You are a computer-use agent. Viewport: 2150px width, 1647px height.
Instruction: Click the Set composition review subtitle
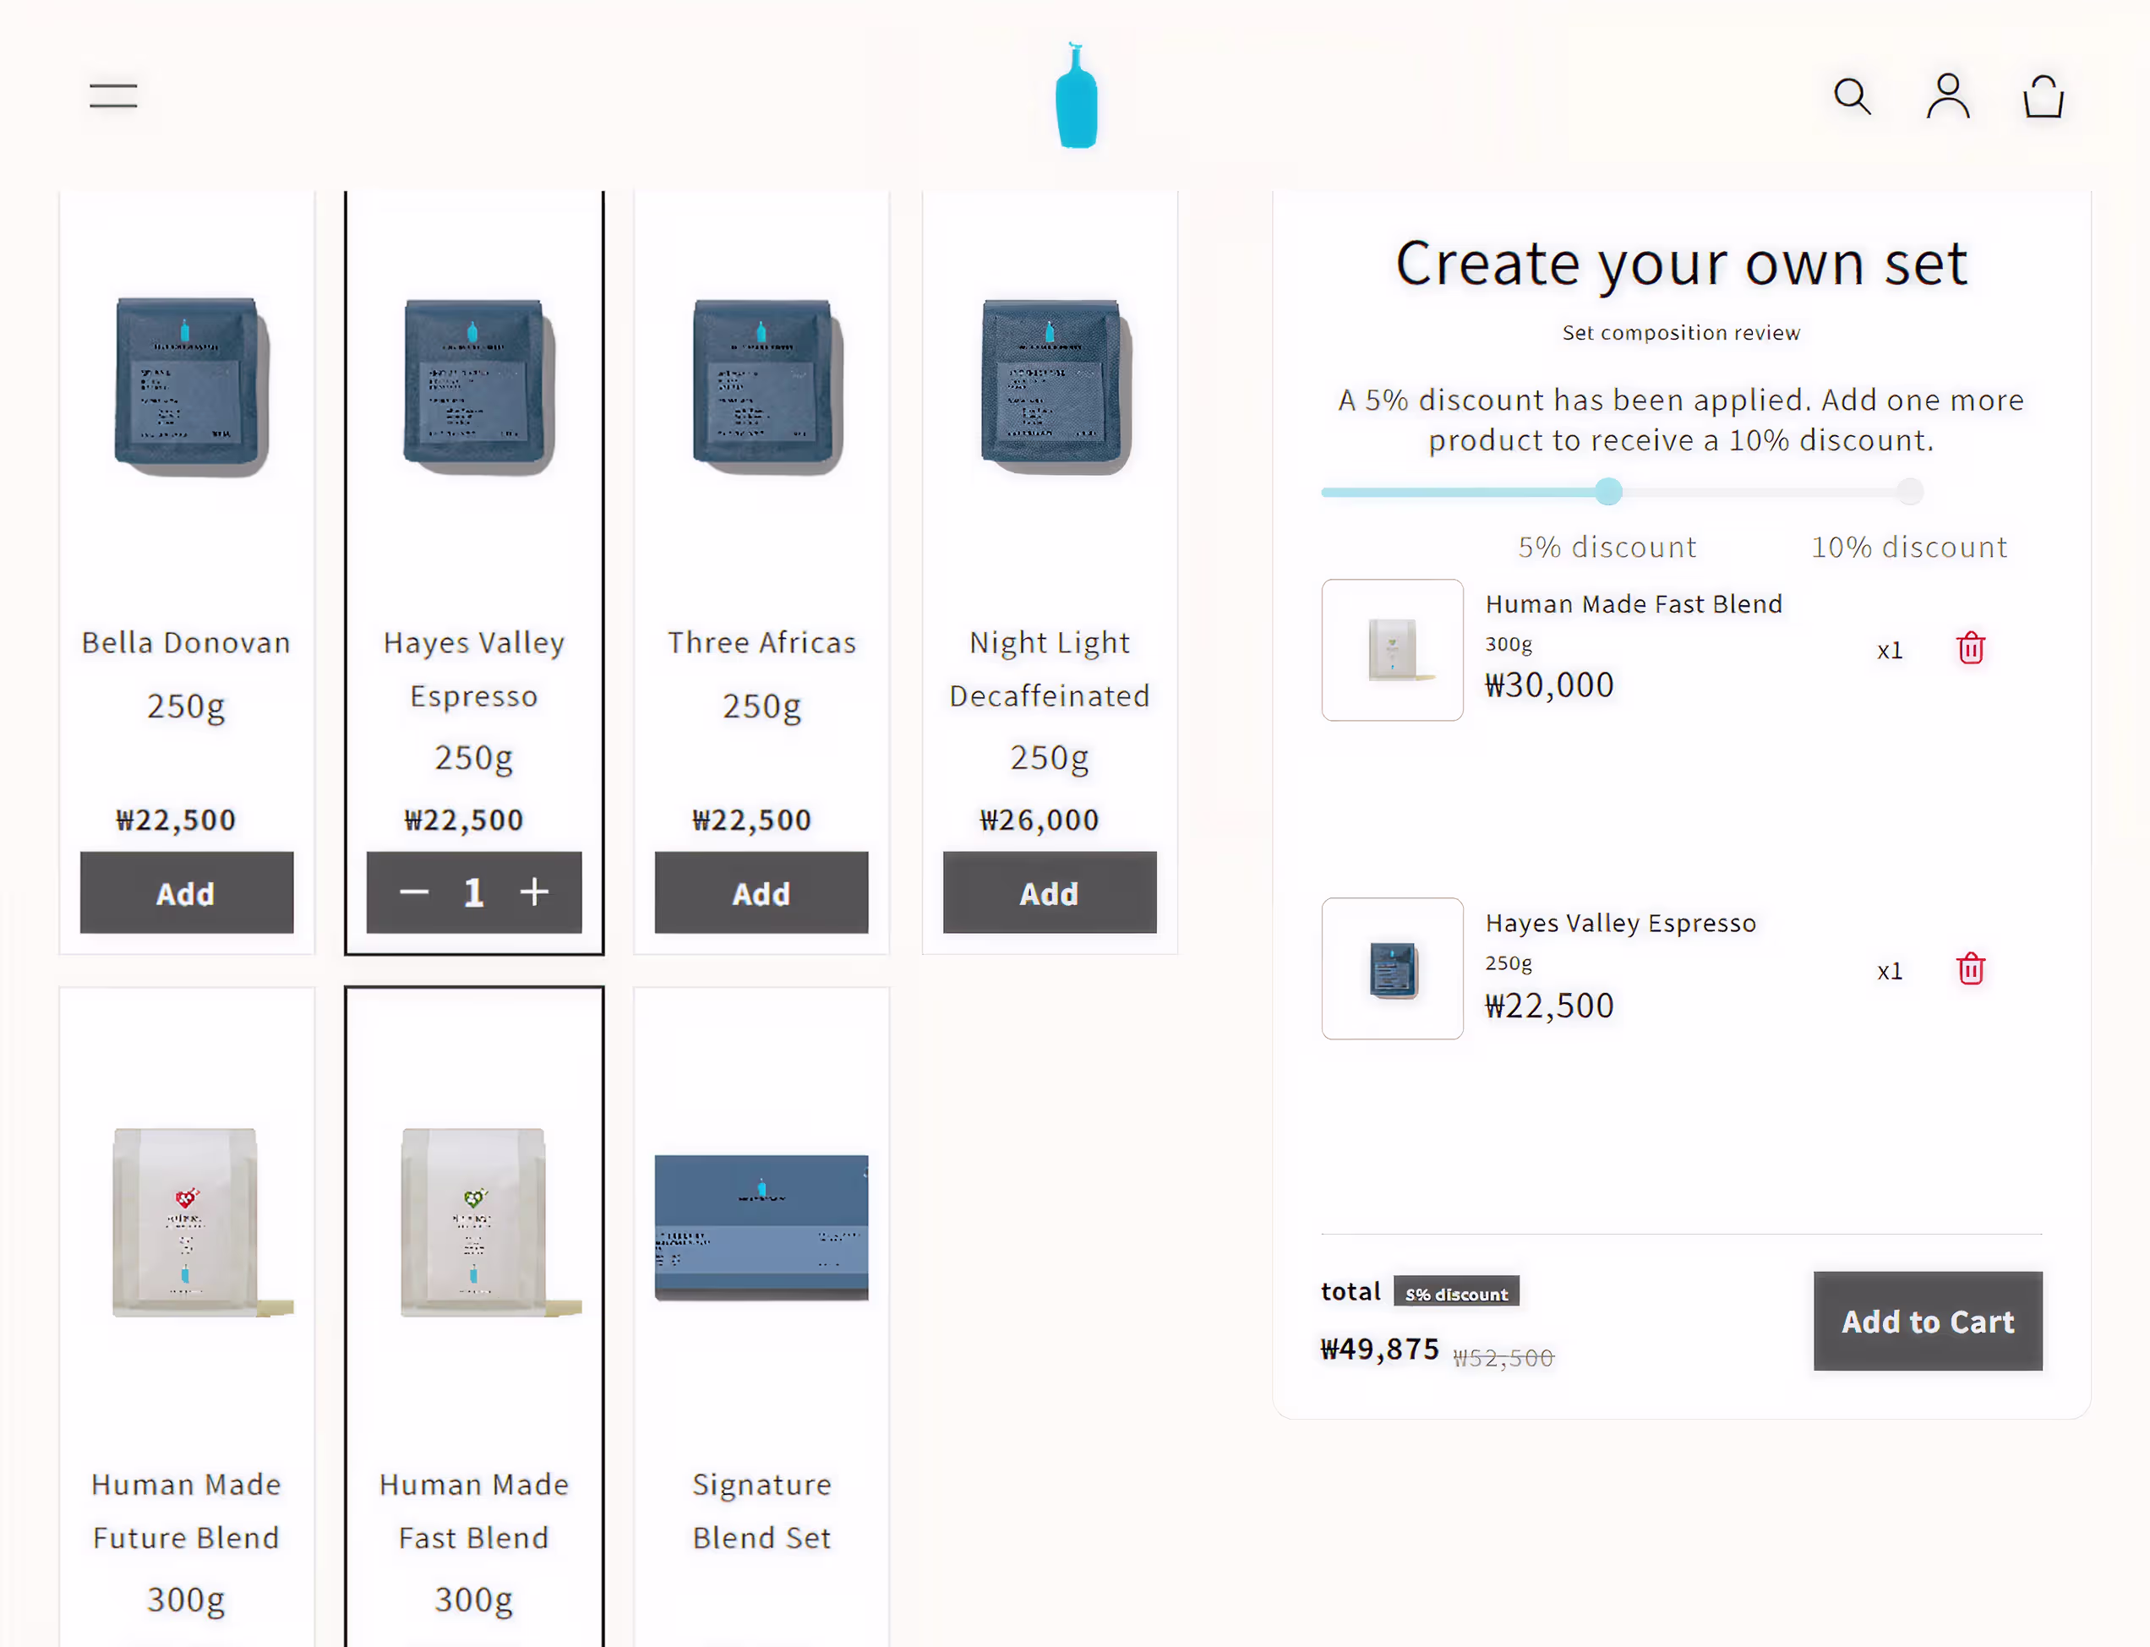(1680, 332)
